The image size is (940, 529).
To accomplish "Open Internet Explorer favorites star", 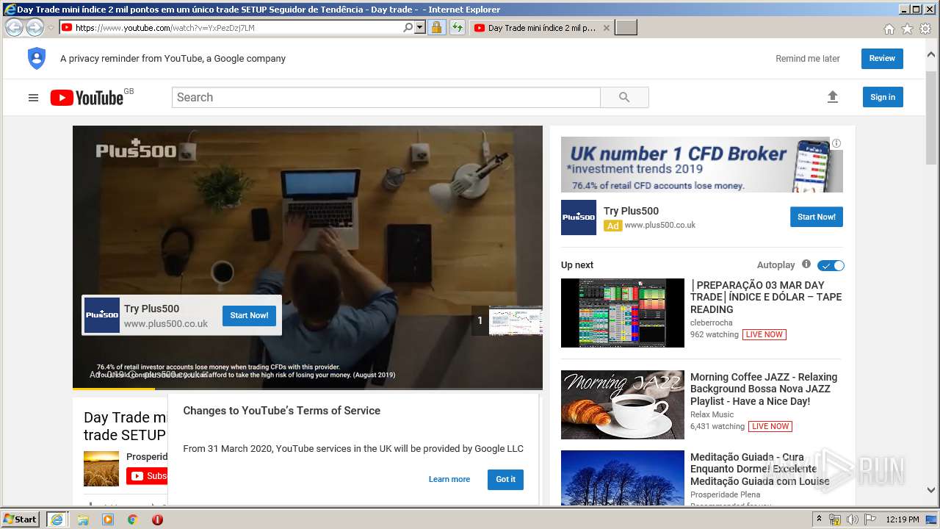I will coord(907,29).
